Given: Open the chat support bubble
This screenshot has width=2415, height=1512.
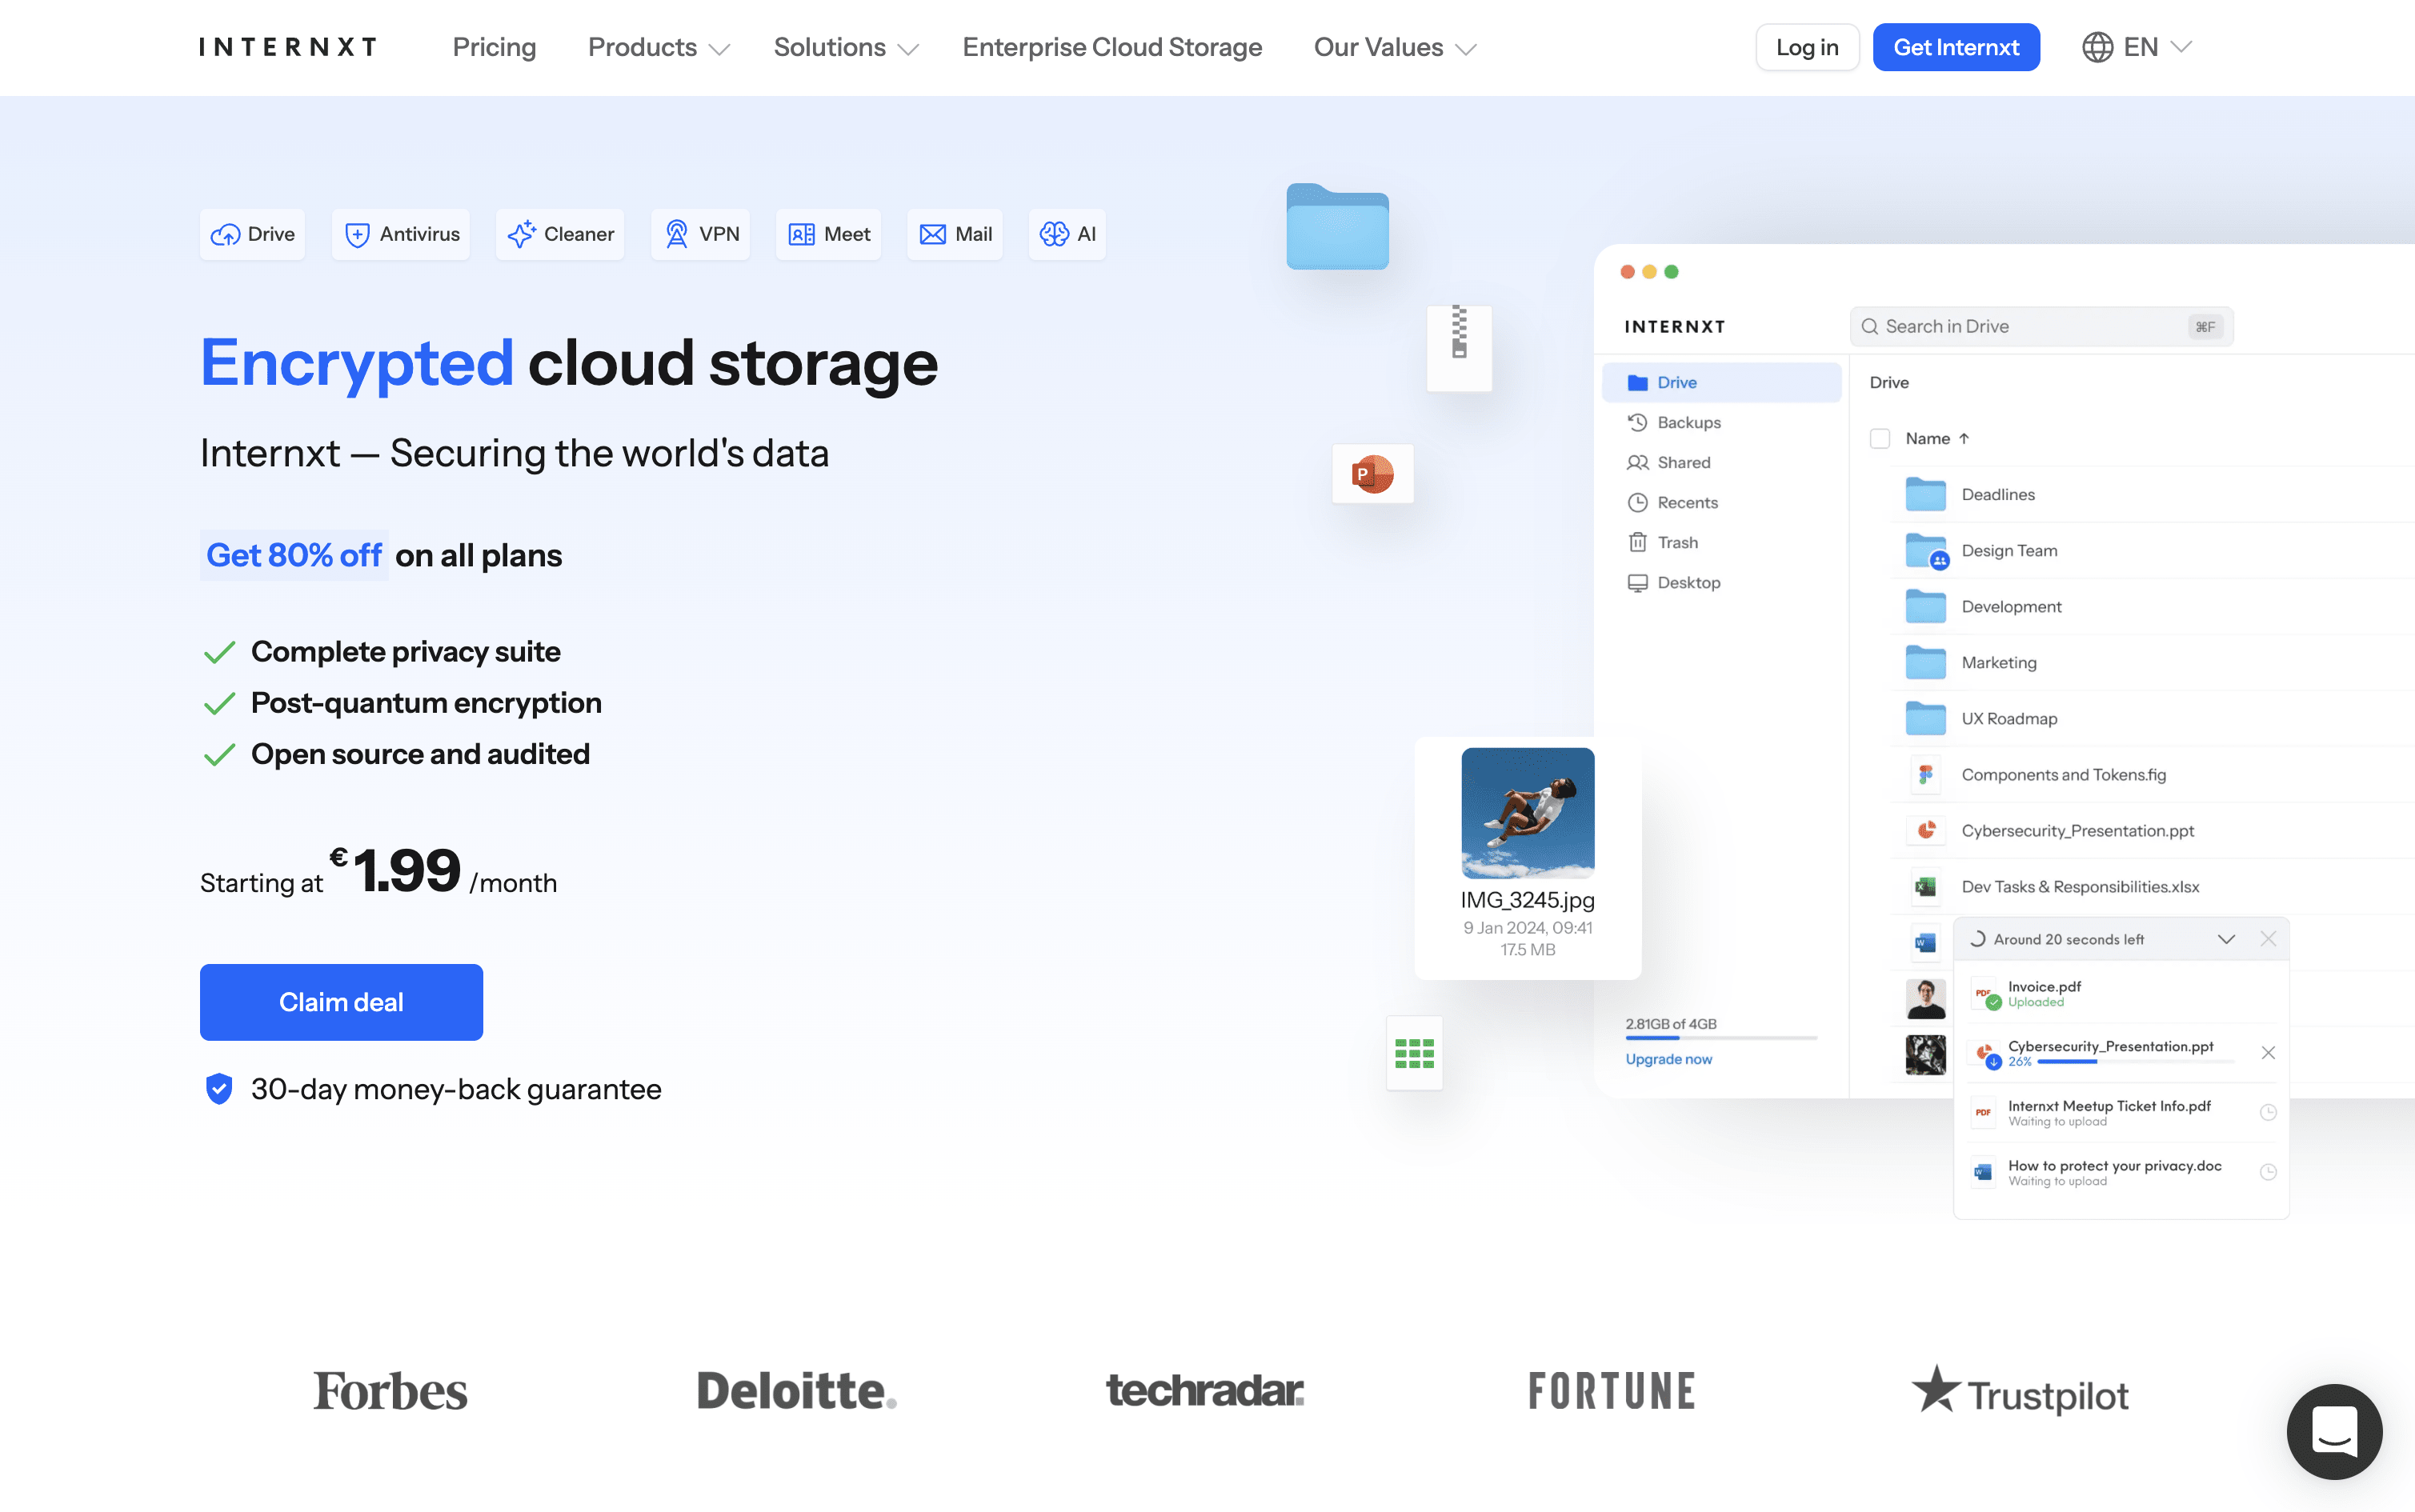Looking at the screenshot, I should (x=2334, y=1431).
